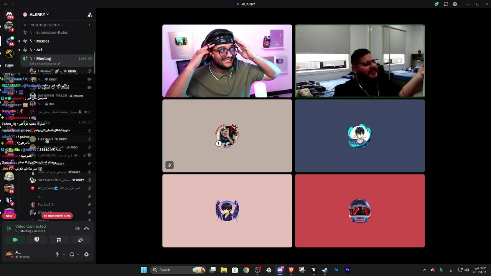Go back with title bar arrow
The height and width of the screenshot is (276, 491).
[6, 4]
